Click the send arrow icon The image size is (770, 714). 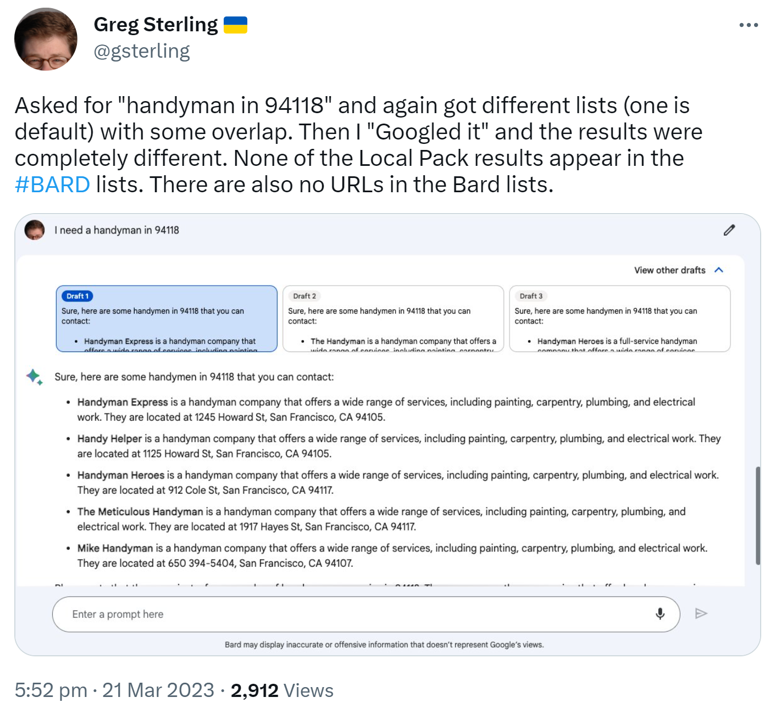point(701,613)
